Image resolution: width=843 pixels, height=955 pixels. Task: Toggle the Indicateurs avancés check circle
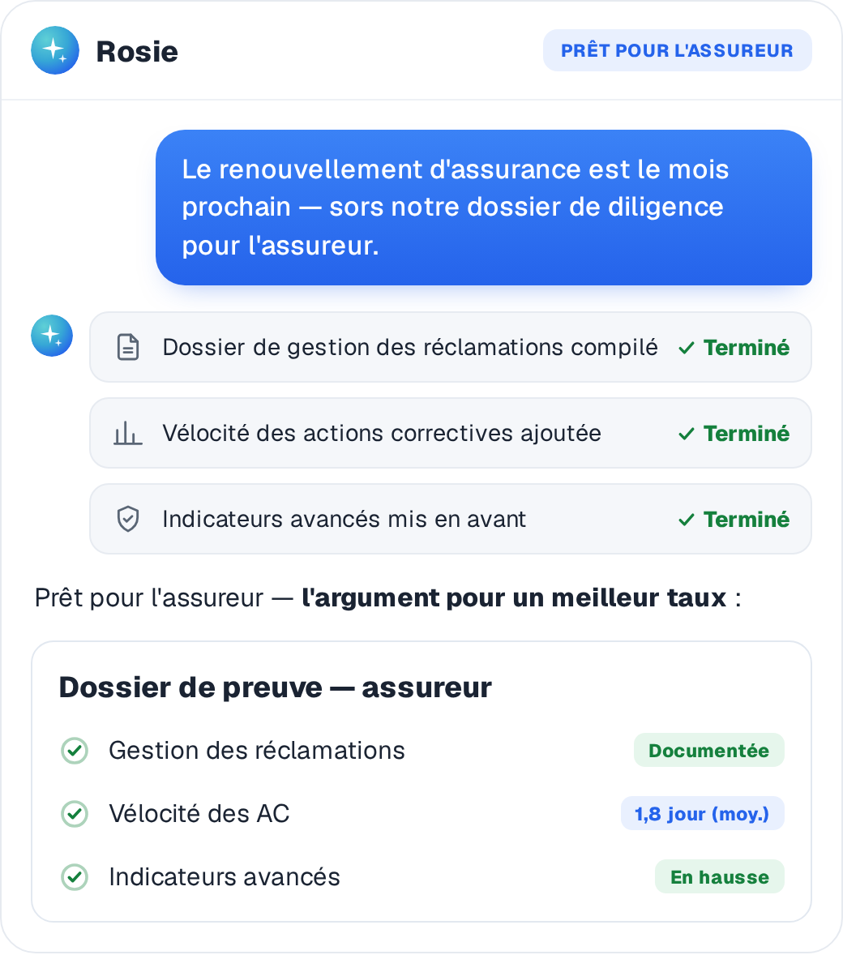click(75, 877)
